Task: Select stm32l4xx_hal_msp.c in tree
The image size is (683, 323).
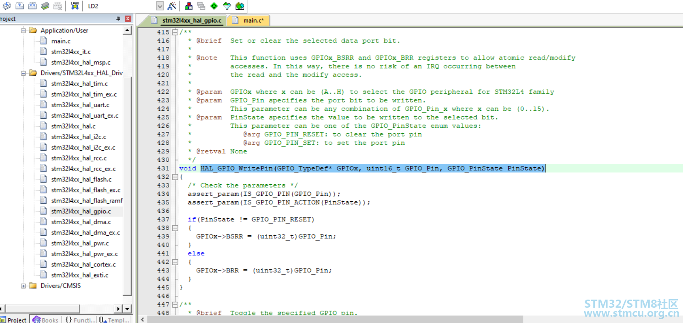Action: 81,63
